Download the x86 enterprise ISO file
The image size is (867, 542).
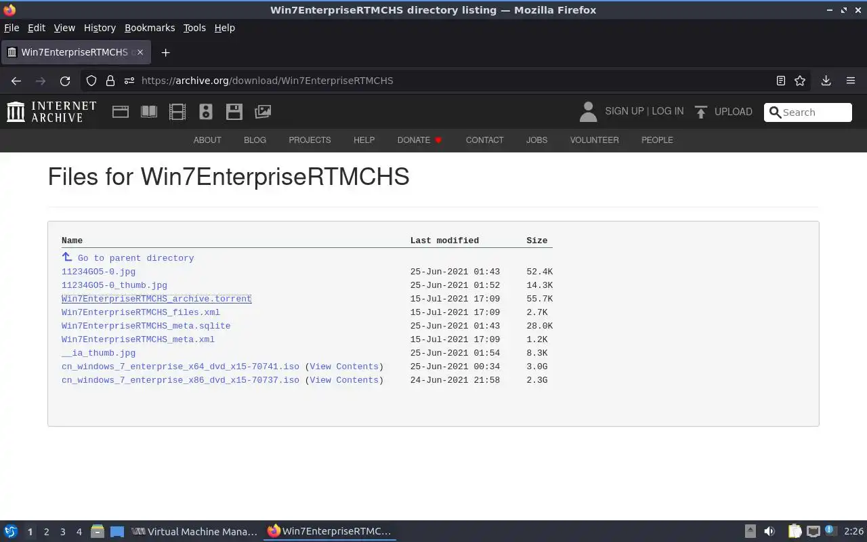coord(180,380)
